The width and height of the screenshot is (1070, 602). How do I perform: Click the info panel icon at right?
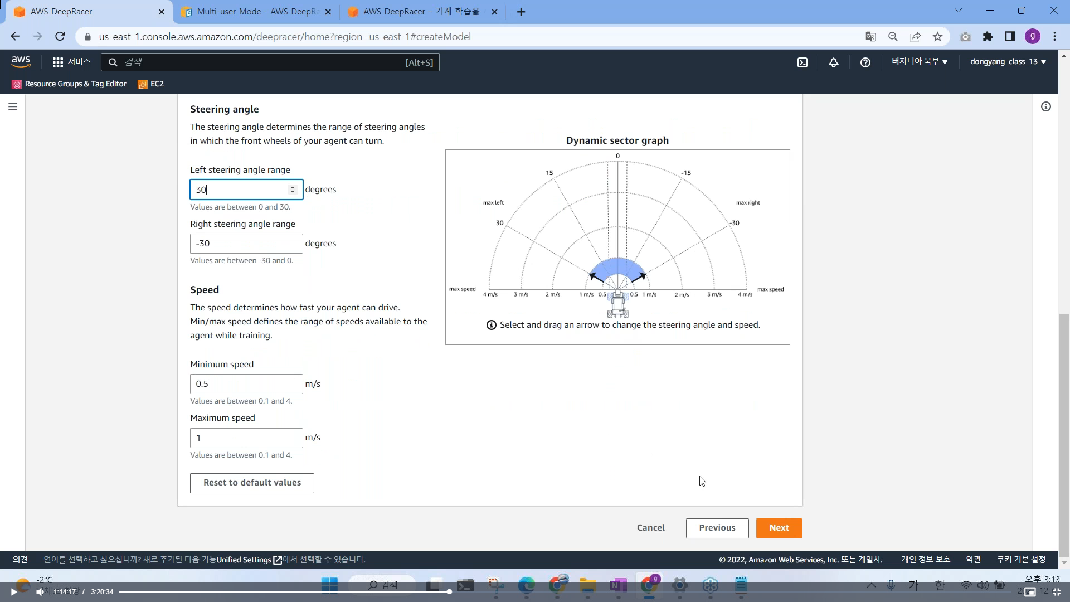tap(1045, 106)
